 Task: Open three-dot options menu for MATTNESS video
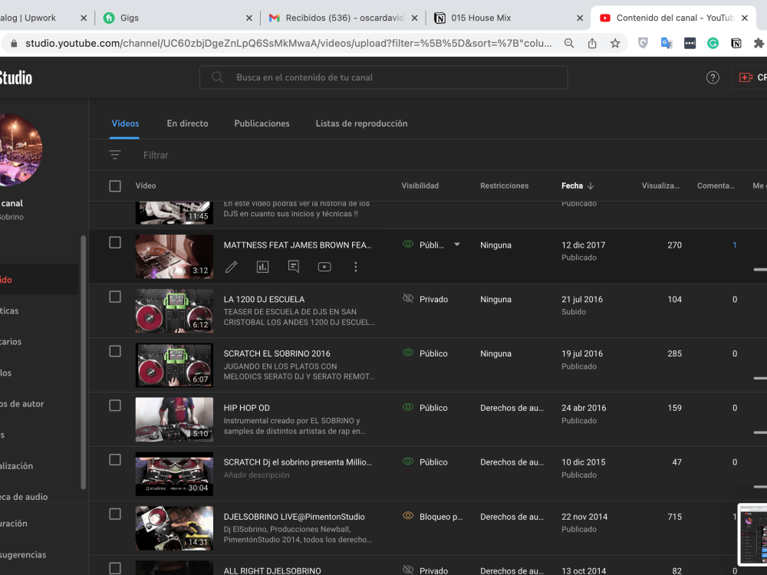(x=356, y=267)
